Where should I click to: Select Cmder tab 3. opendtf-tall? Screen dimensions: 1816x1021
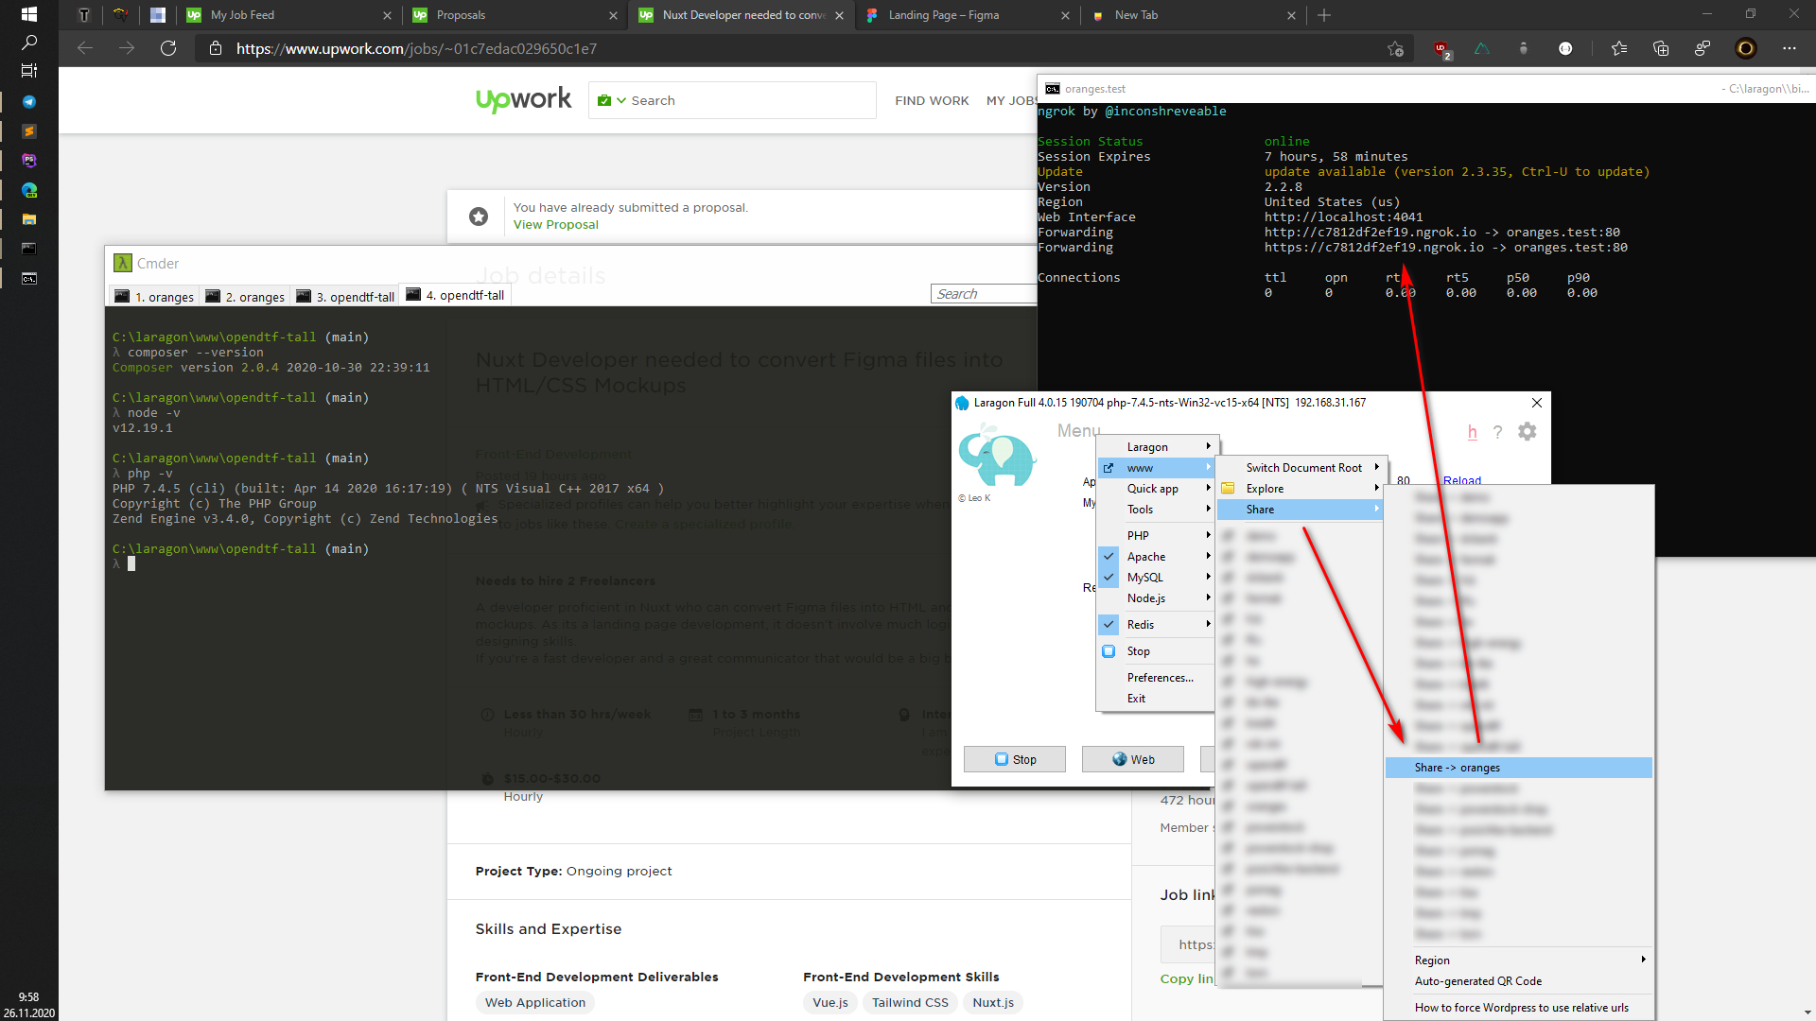tap(345, 297)
